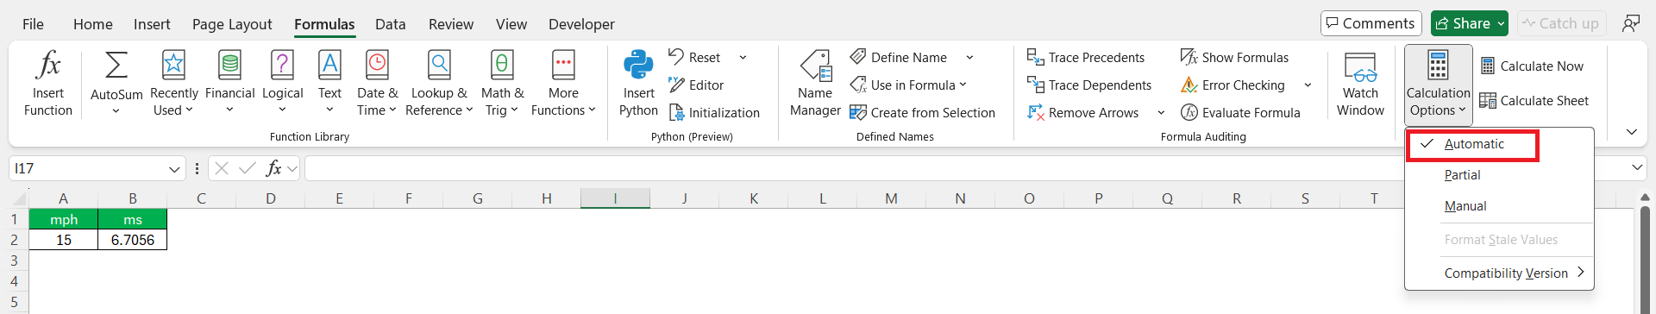The image size is (1656, 314).
Task: Click Create from Selection
Action: [x=922, y=113]
